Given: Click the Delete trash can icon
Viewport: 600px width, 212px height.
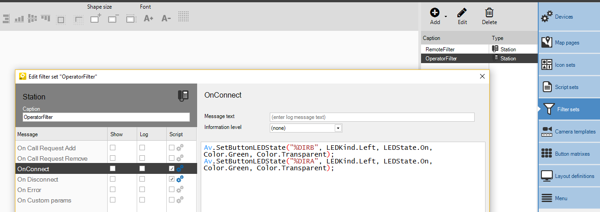Looking at the screenshot, I should click(489, 13).
